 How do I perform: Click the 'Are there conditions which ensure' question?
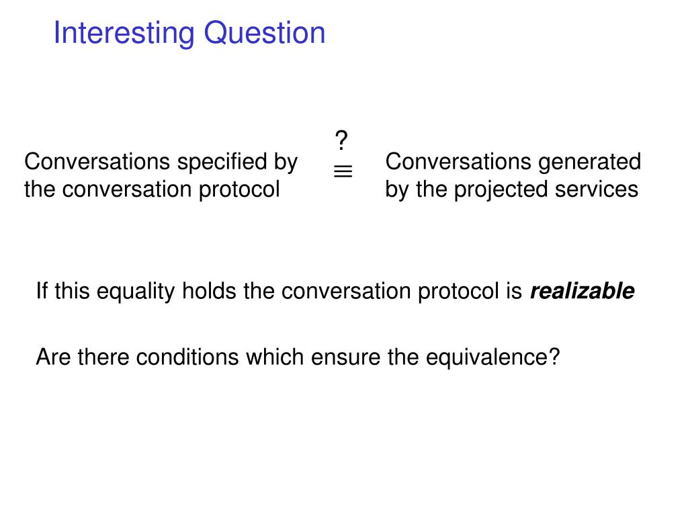point(298,357)
